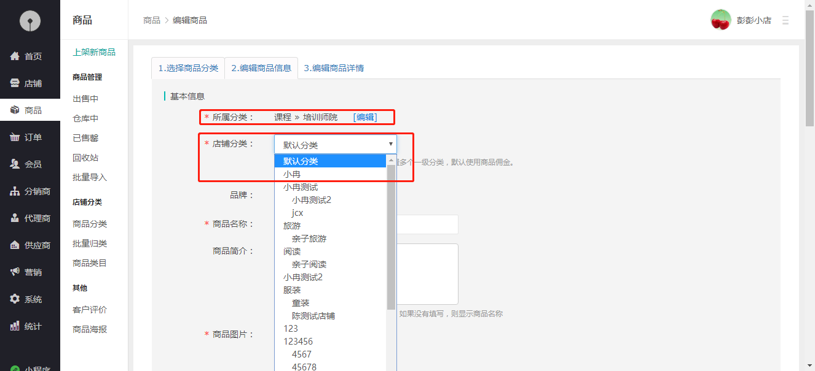Click the cherry store avatar

720,20
